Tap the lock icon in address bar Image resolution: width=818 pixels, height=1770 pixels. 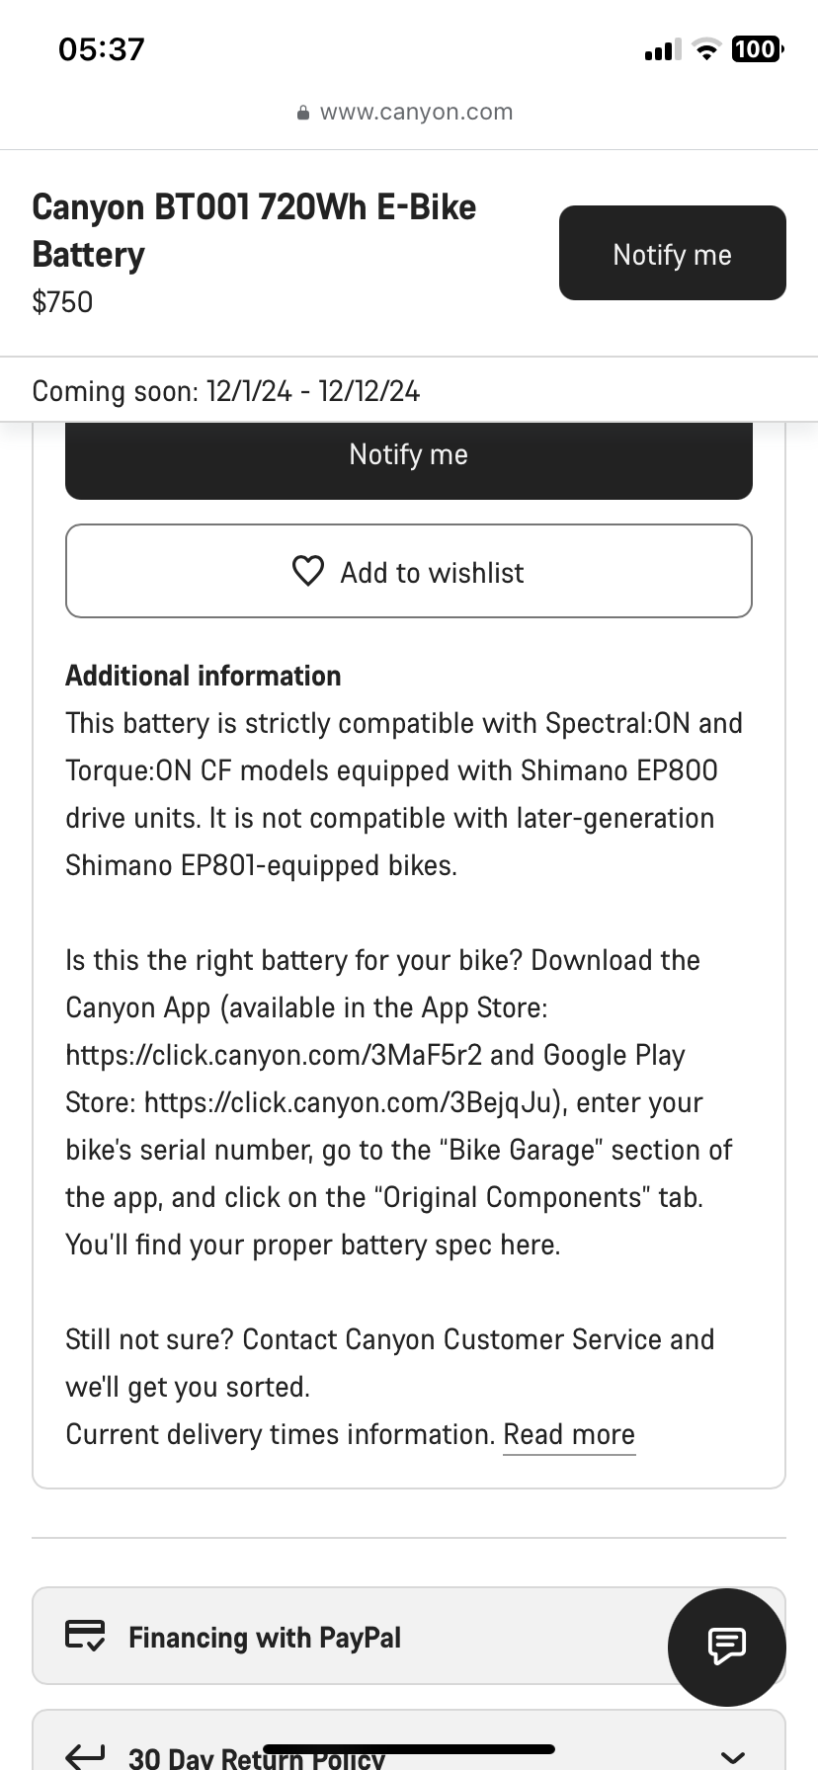coord(303,113)
